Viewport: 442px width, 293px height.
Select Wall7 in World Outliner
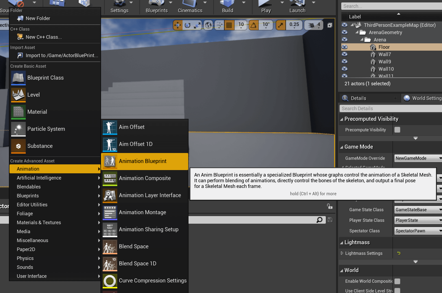coord(385,54)
